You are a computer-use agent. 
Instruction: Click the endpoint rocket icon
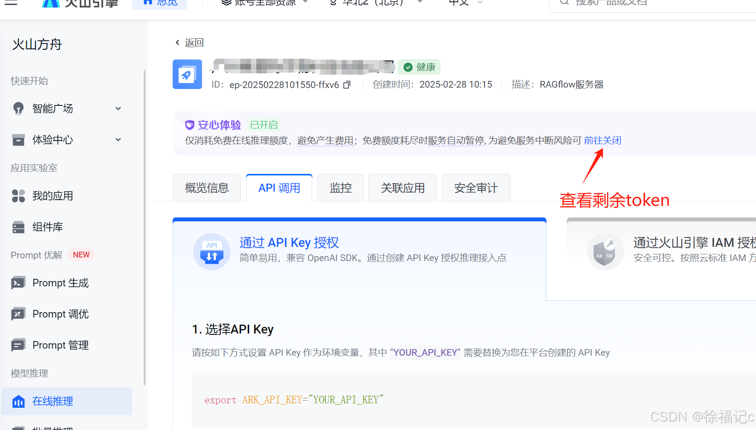coord(187,74)
